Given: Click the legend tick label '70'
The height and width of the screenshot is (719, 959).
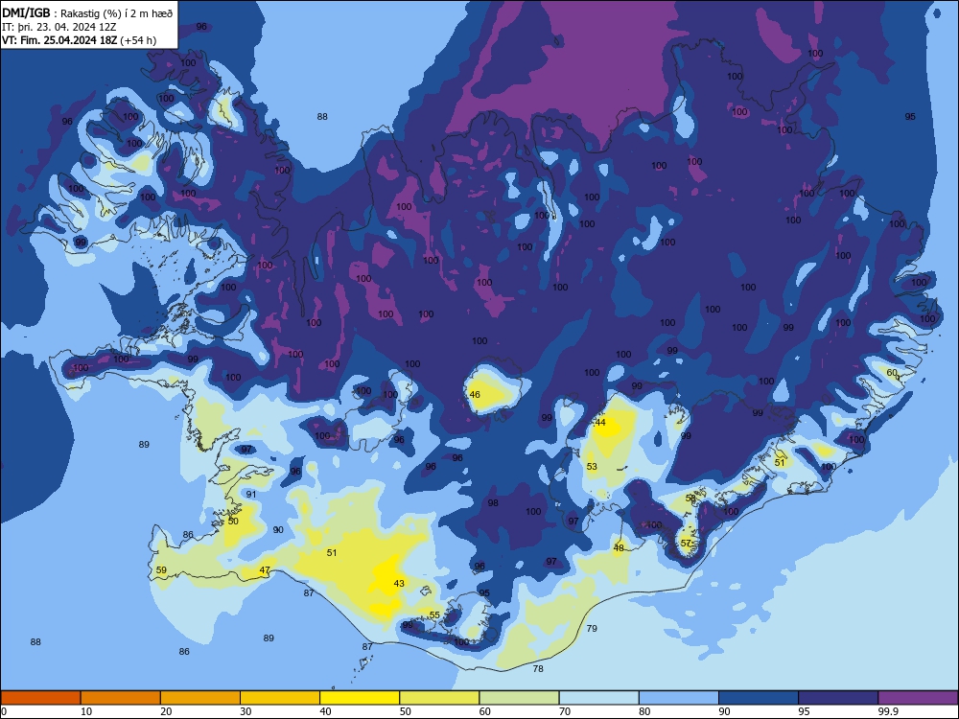Looking at the screenshot, I should [565, 711].
